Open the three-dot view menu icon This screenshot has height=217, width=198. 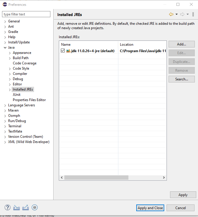click(x=193, y=14)
